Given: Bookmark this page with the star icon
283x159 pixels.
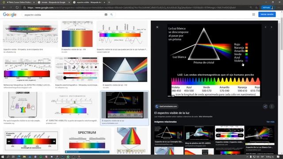Looking at the screenshot, I should [256, 8].
